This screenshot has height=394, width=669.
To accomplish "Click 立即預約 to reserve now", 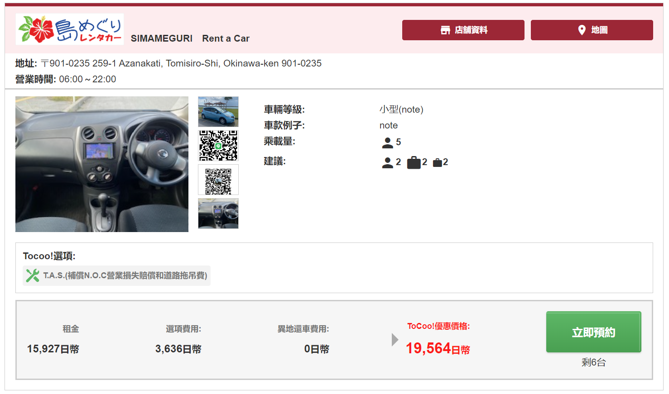I will (x=594, y=332).
